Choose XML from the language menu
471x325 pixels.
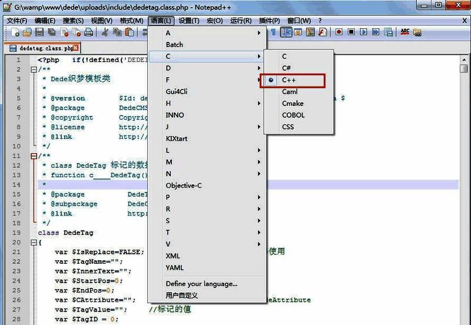173,256
